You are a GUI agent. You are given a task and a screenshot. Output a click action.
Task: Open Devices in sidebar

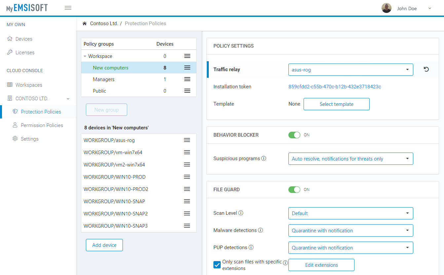(x=24, y=39)
